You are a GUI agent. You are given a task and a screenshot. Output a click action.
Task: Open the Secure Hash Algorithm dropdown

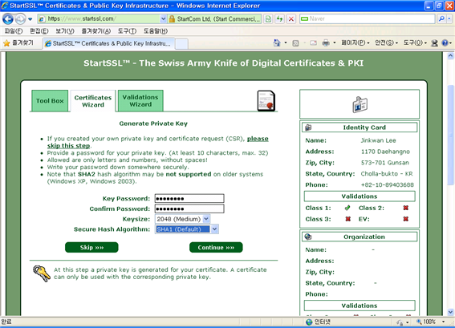(187, 229)
